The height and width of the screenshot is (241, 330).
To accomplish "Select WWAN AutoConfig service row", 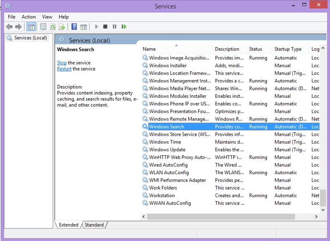I will 231,203.
